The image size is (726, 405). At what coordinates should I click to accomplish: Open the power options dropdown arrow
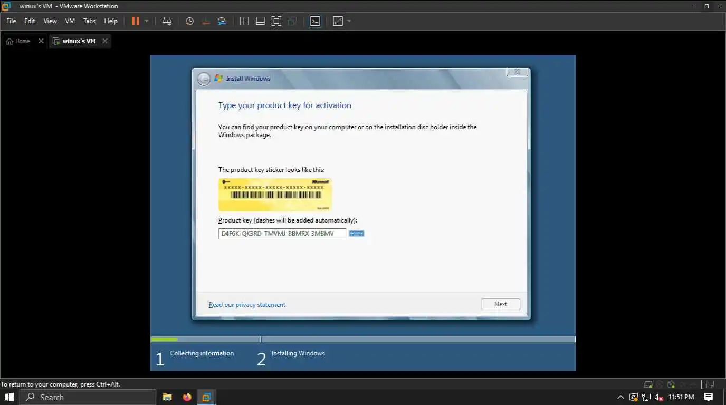[147, 21]
